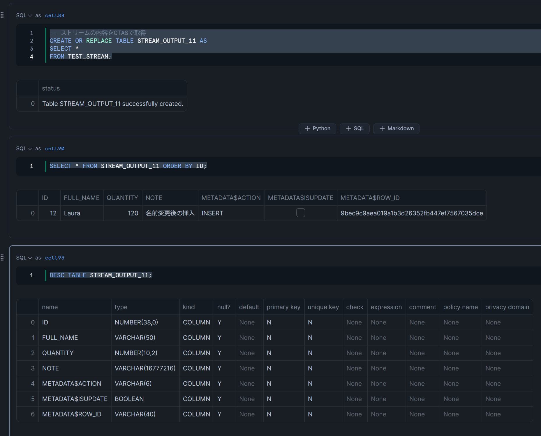Open the SQL language dropdown for cell90

pos(24,149)
